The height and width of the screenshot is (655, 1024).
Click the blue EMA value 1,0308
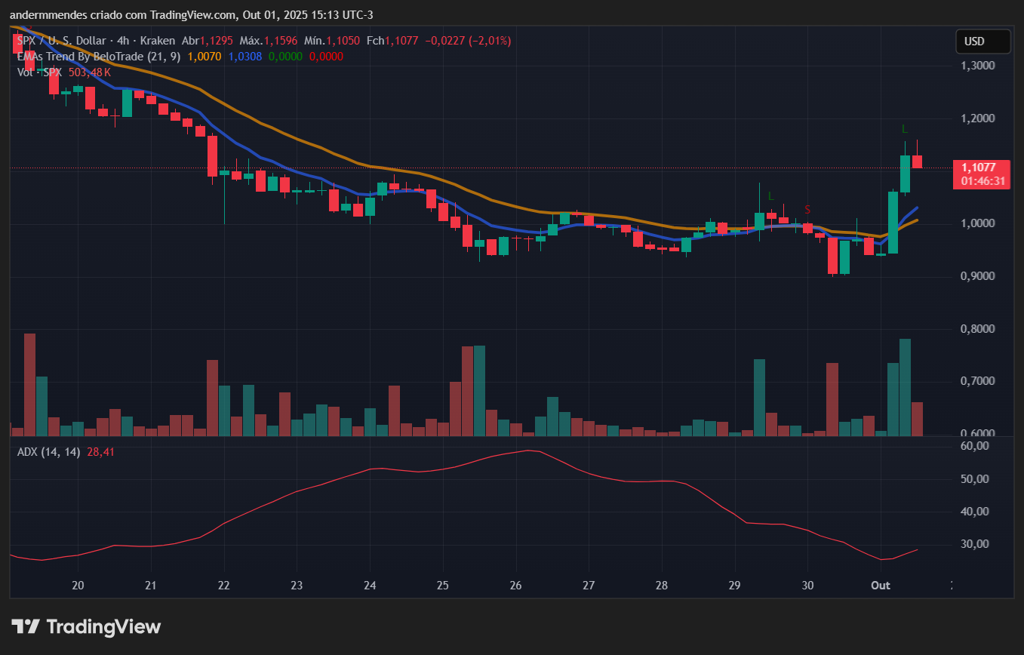[244, 57]
